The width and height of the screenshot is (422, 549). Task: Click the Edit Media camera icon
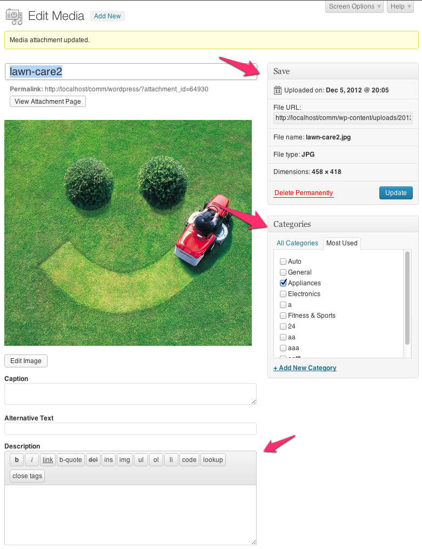14,16
